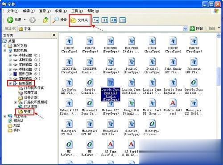Close the folders side pane

click(54, 35)
